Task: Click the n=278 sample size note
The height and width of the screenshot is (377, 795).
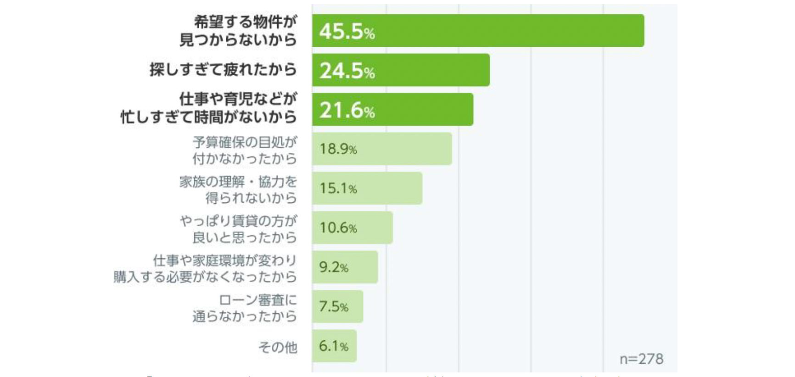Action: click(641, 359)
